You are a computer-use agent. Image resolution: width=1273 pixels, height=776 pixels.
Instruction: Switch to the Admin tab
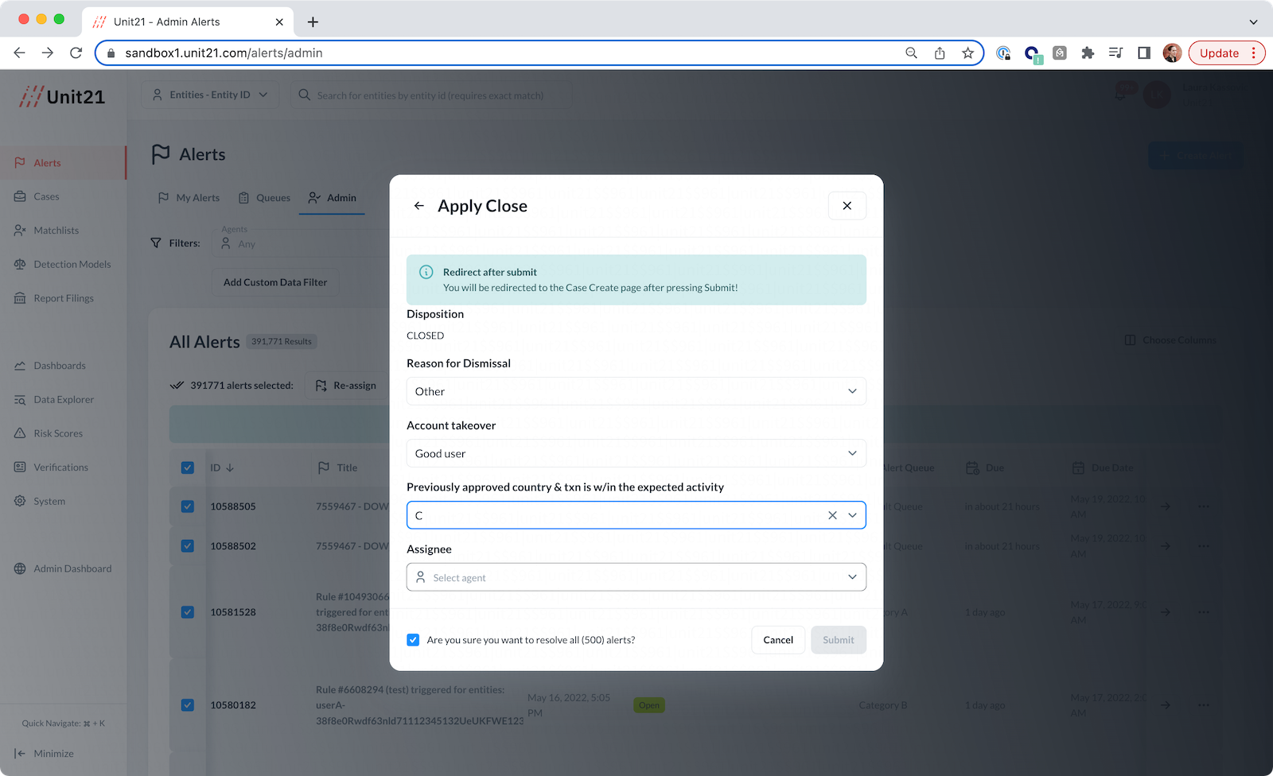point(333,198)
